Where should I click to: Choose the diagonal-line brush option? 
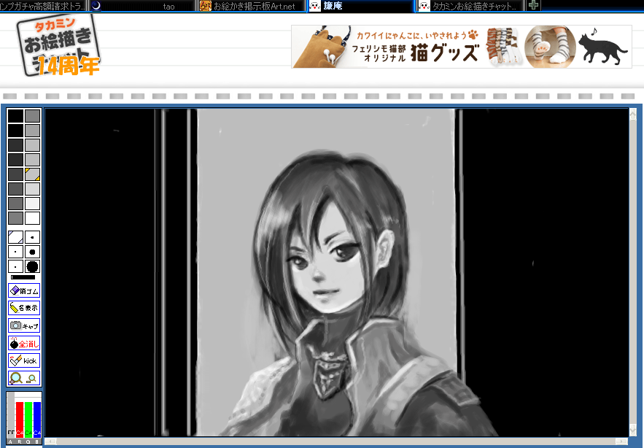pos(15,237)
